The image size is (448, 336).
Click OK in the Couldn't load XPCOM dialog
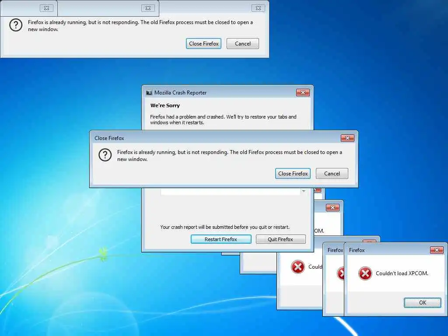click(x=422, y=303)
